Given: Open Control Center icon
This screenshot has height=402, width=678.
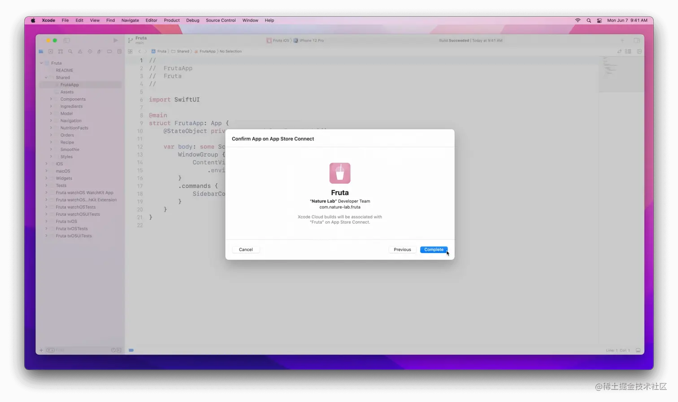Looking at the screenshot, I should 600,20.
